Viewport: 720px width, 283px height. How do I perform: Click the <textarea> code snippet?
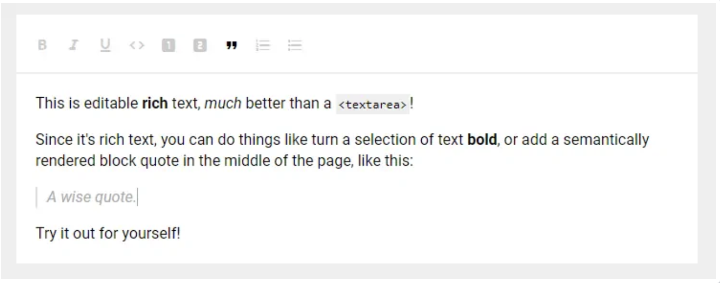[373, 105]
